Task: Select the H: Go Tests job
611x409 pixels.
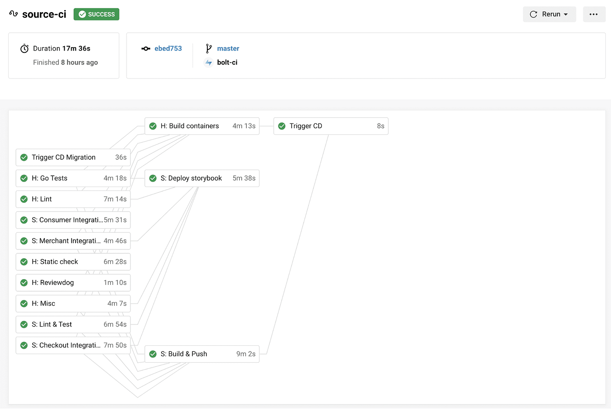Action: coord(73,178)
